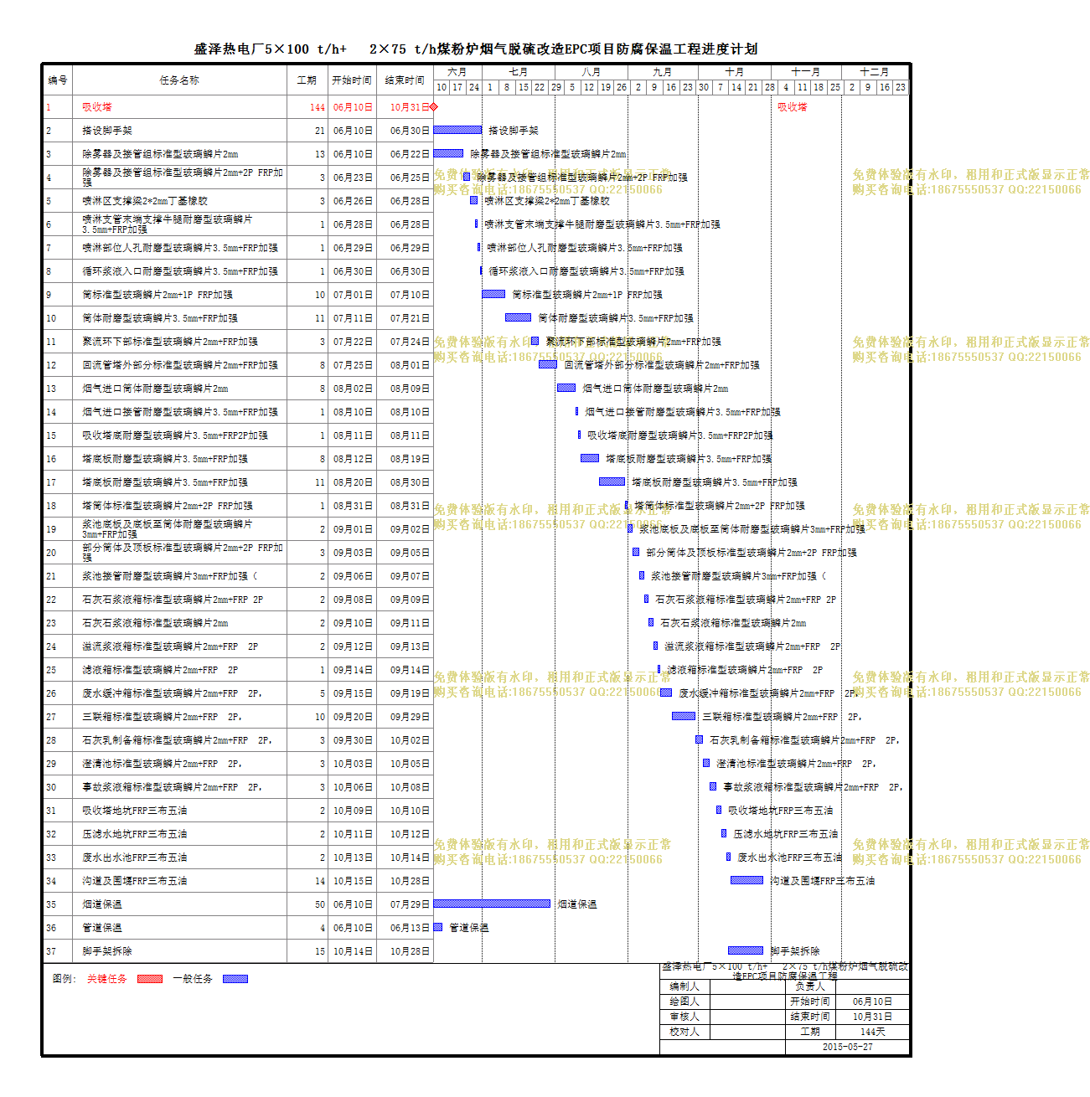Click the 关键任务 legend label
This screenshot has width=1090, height=1097.
[x=107, y=978]
